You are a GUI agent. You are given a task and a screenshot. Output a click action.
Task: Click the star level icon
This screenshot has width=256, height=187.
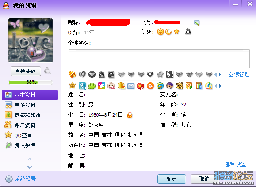point(176,32)
